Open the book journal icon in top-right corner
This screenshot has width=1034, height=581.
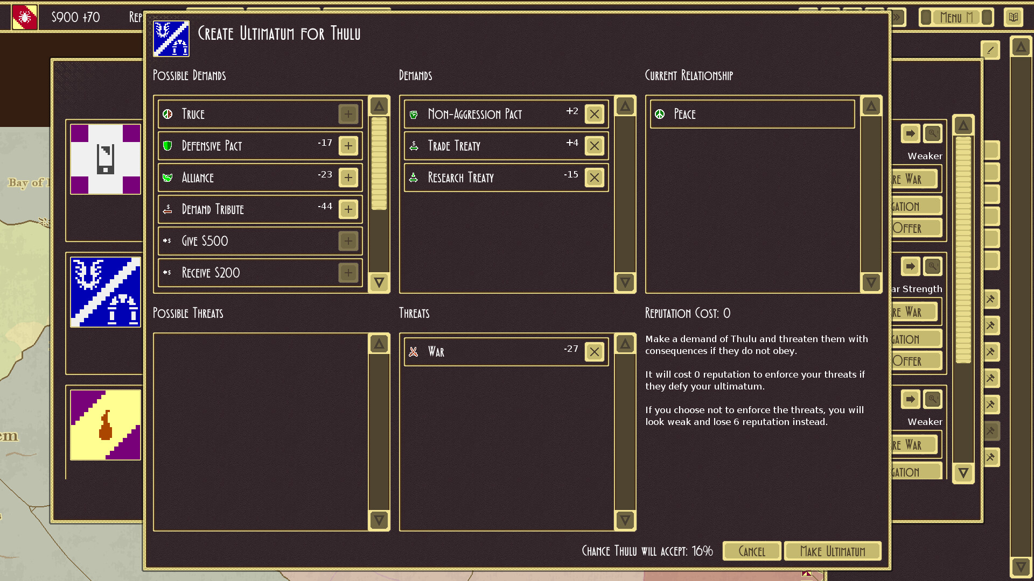click(1014, 17)
